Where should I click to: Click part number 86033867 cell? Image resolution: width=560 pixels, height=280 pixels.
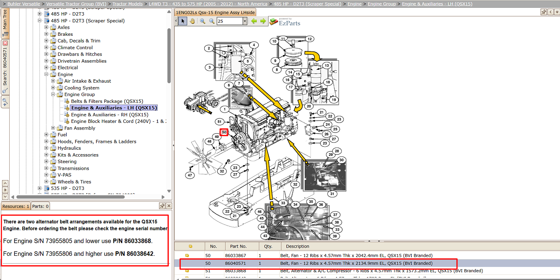235,255
